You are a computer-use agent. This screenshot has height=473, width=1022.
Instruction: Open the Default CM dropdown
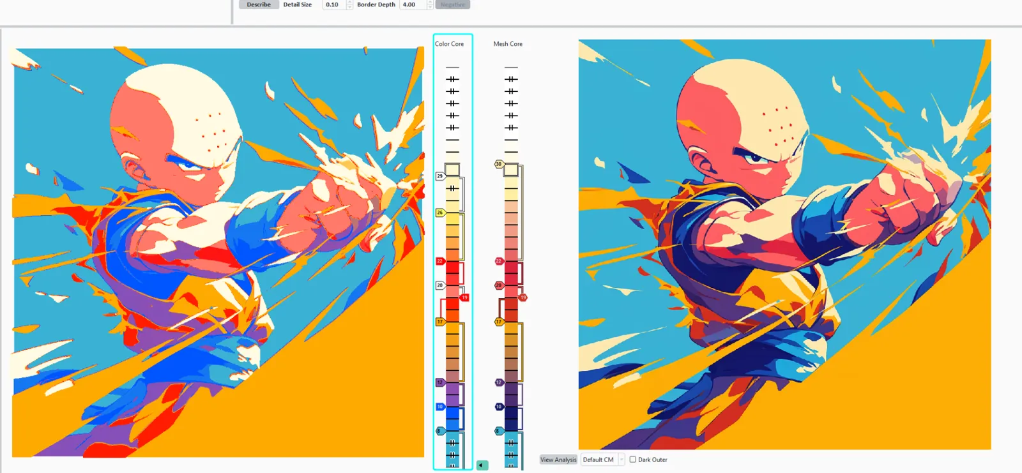pos(602,460)
